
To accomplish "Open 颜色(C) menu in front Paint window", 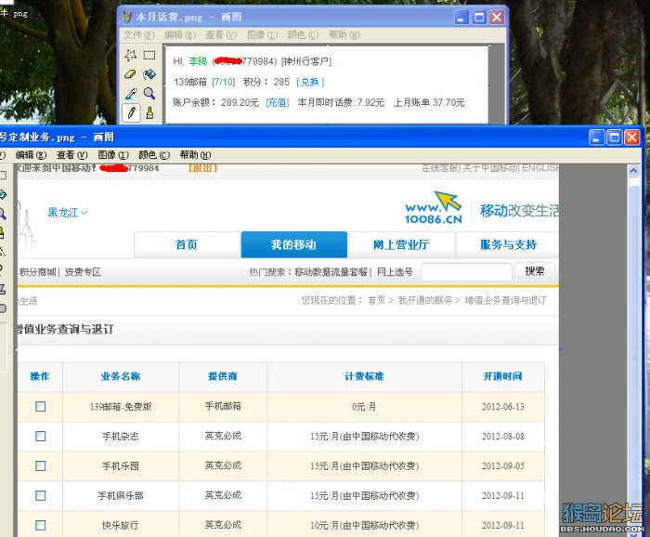I will [x=154, y=155].
